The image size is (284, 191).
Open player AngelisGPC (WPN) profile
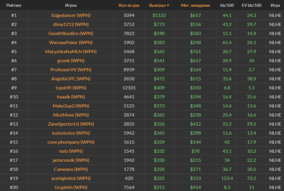tap(71, 79)
